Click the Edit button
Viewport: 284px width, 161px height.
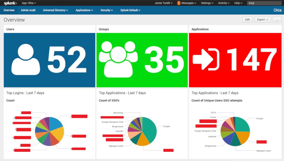tap(247, 20)
